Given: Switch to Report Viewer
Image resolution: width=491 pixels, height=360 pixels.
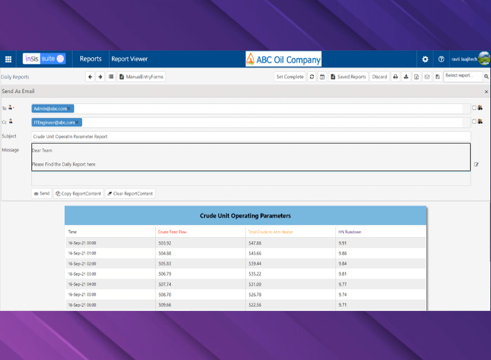Looking at the screenshot, I should pyautogui.click(x=129, y=59).
